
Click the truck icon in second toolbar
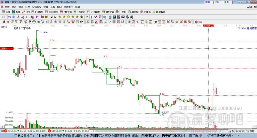(132, 17)
